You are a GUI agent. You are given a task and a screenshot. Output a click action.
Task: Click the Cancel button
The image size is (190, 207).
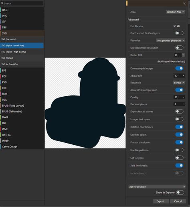(178, 201)
